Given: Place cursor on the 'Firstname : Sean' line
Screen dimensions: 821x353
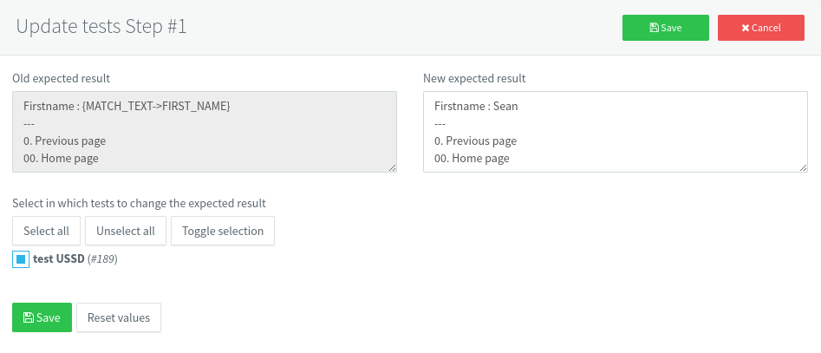Looking at the screenshot, I should [x=469, y=106].
